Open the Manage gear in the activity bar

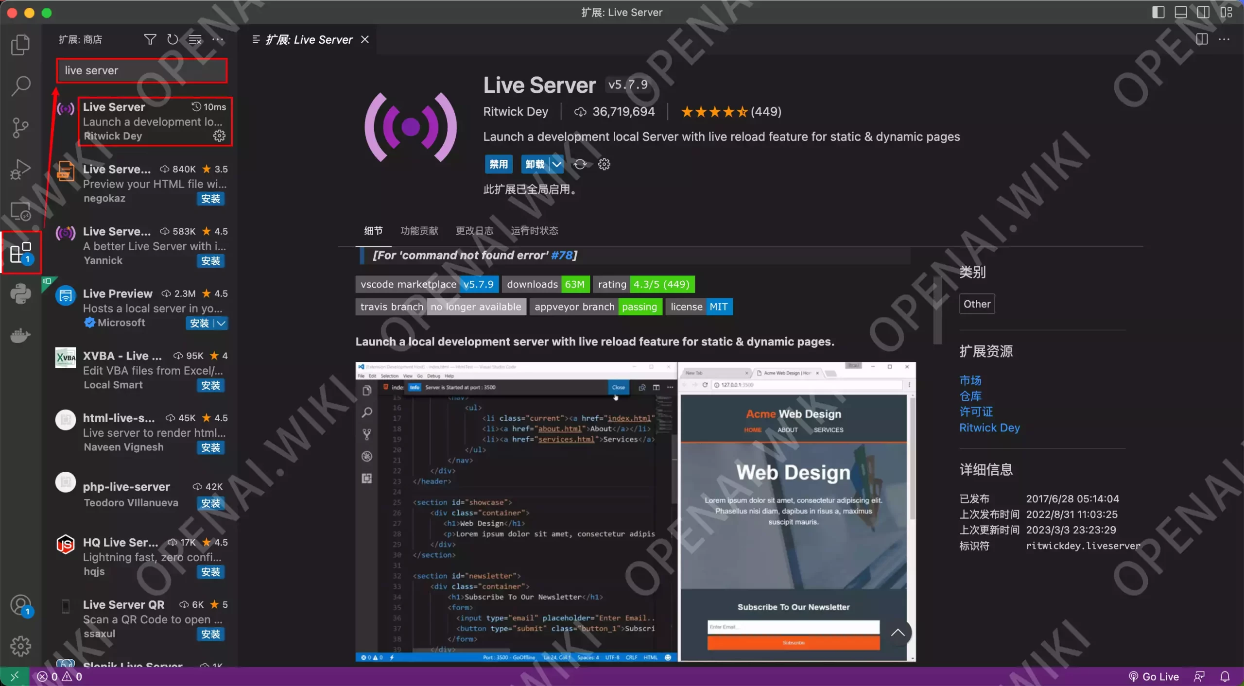[x=20, y=646]
